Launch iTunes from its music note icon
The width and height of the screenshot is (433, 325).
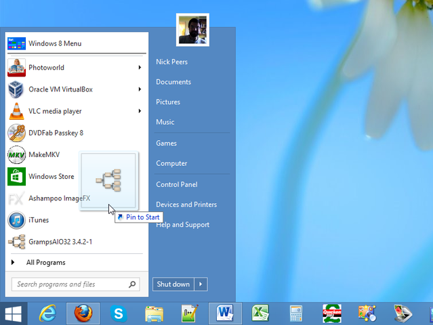coord(16,220)
